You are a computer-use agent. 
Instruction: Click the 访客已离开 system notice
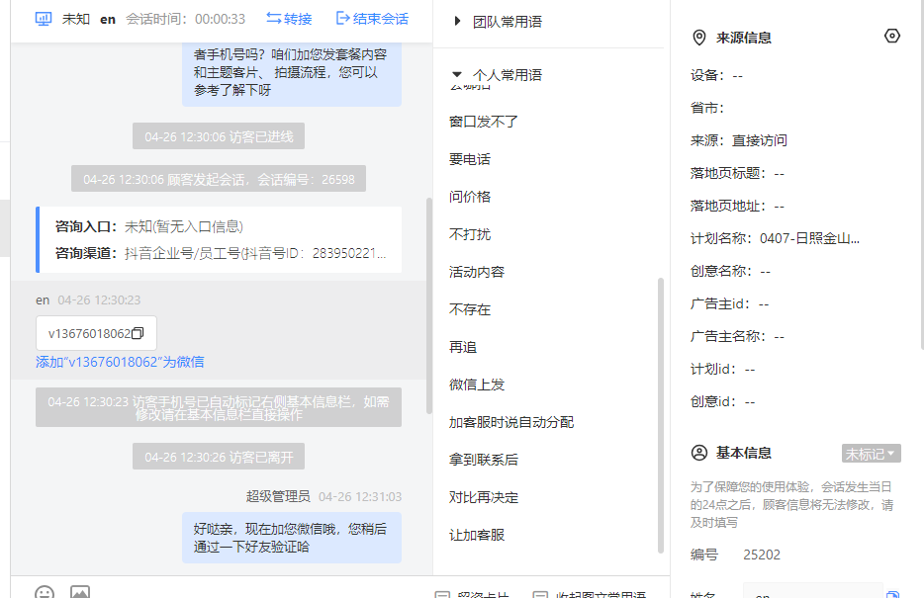pos(219,457)
